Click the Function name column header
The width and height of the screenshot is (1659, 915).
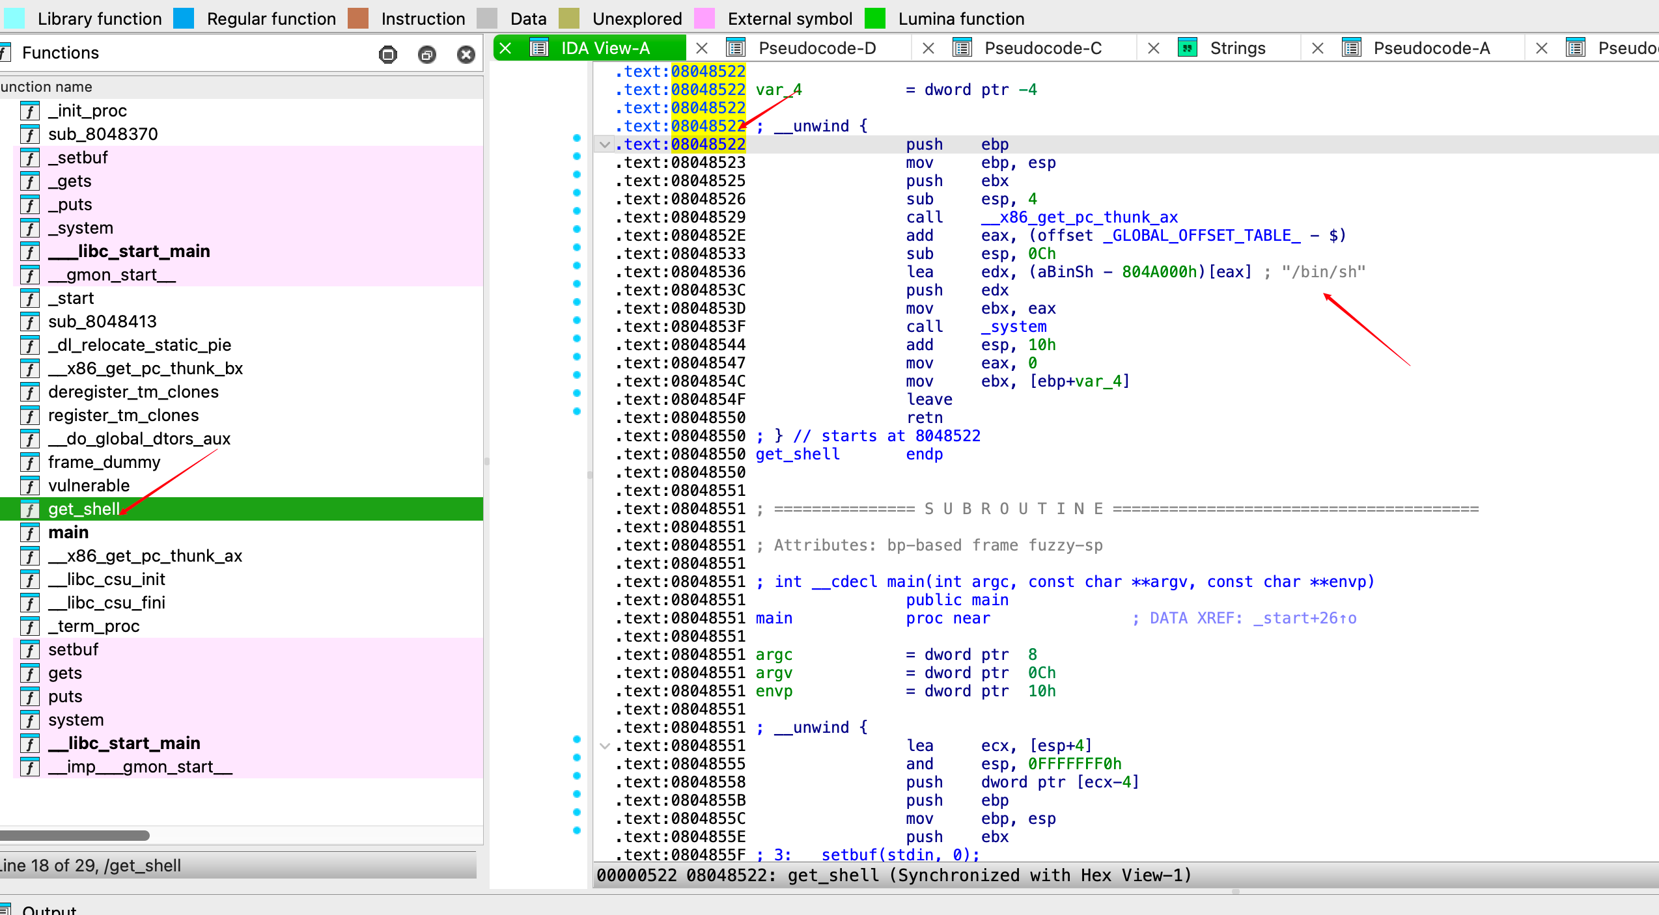[242, 87]
